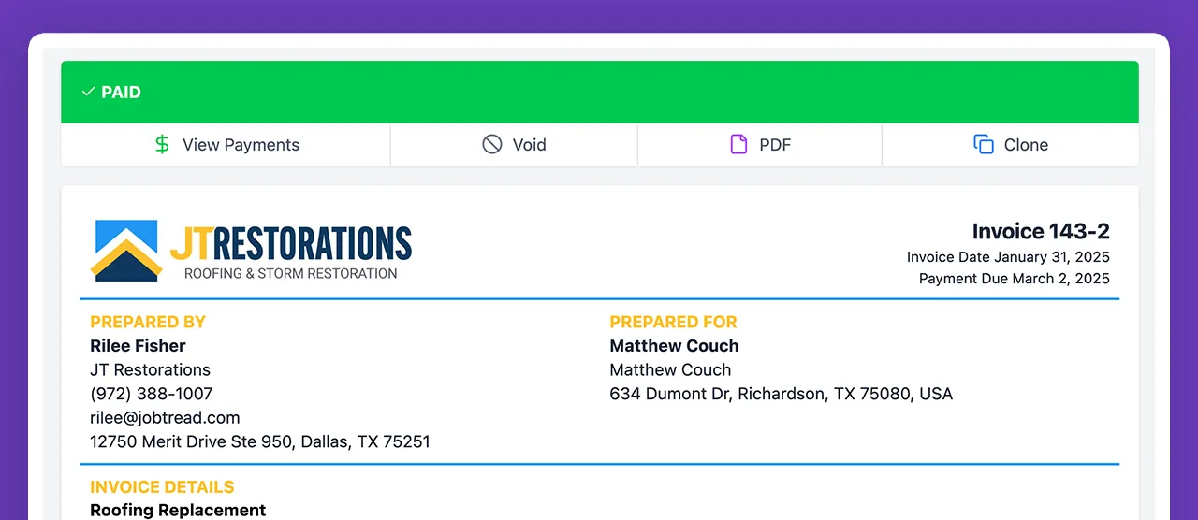Click the blue Clone copy icon
This screenshot has height=520, width=1198.
(x=984, y=145)
